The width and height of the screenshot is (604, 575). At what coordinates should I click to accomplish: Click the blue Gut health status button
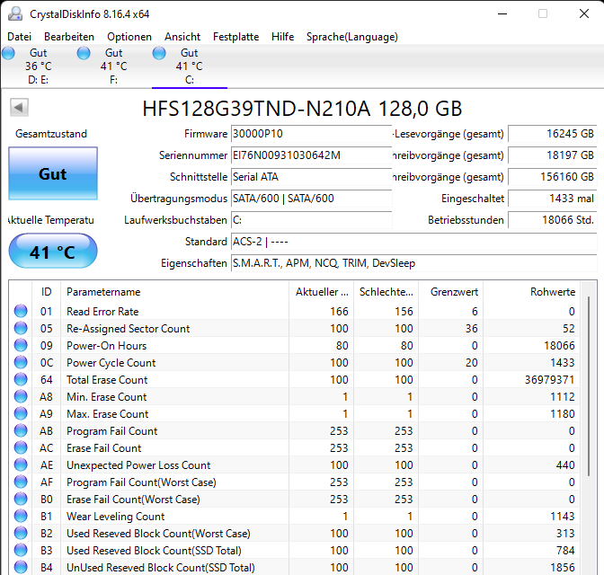pos(52,174)
